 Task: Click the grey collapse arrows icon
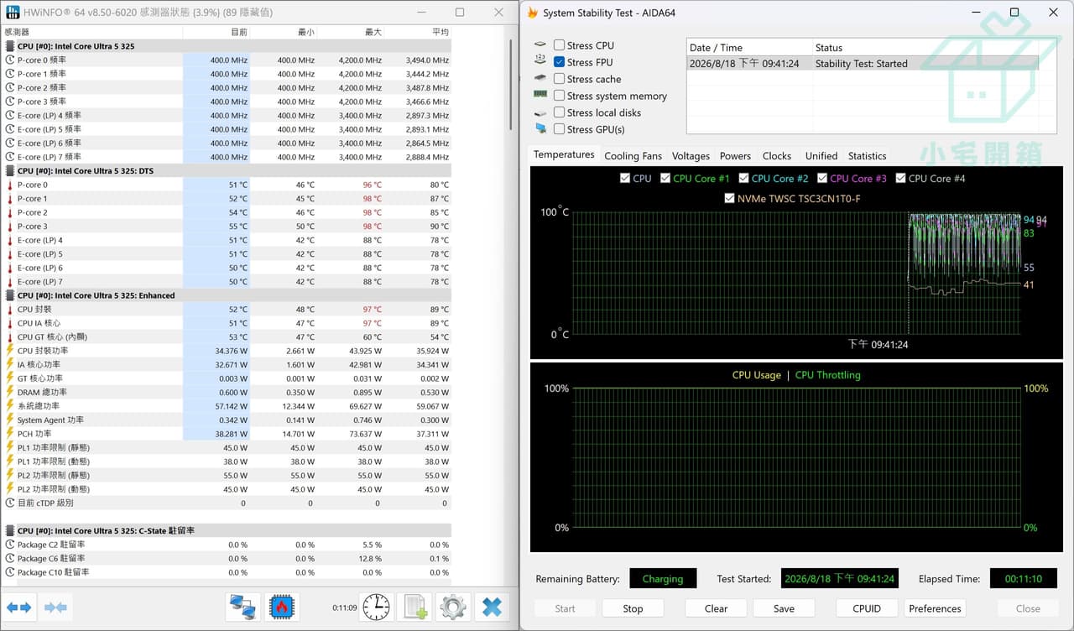tap(55, 607)
